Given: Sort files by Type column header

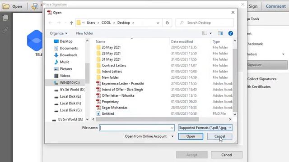Looking at the screenshot, I should click(x=216, y=42).
